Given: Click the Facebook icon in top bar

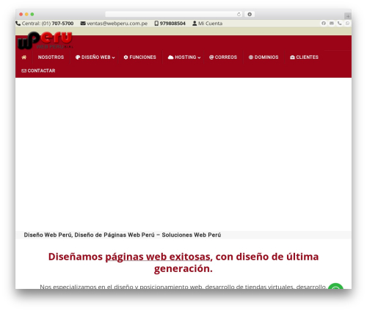Looking at the screenshot, I should [324, 23].
